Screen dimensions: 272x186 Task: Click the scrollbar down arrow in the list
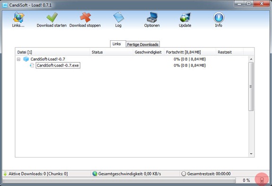click(x=251, y=154)
